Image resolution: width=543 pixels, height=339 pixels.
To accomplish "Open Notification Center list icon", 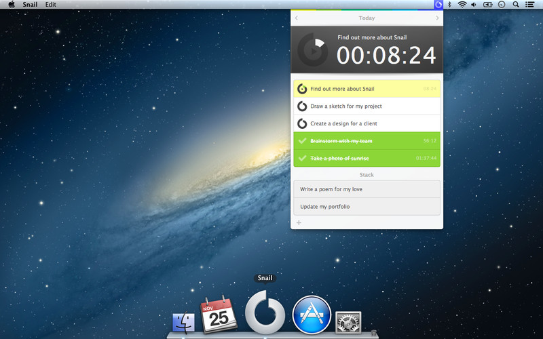I will (x=529, y=5).
